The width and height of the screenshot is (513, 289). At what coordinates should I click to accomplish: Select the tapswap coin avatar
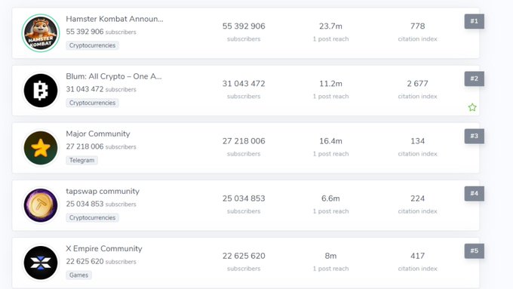coord(41,205)
